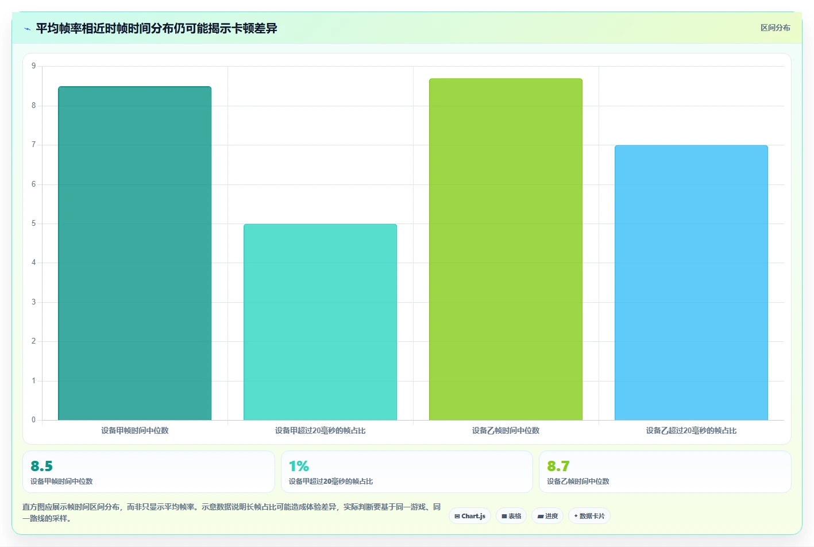Click the x-axis label 设备甲超过20毫秒的帧占比
The image size is (814, 547).
pos(321,430)
